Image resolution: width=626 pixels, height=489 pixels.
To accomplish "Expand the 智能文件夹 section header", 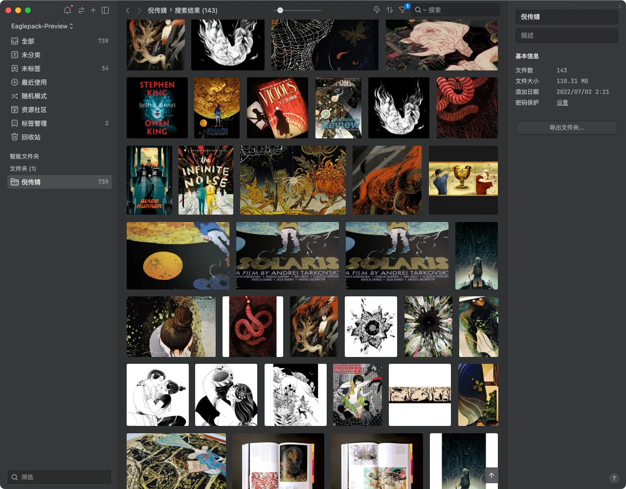I will 24,156.
